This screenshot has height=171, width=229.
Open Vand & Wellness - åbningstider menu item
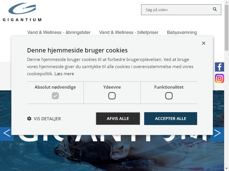tap(59, 32)
